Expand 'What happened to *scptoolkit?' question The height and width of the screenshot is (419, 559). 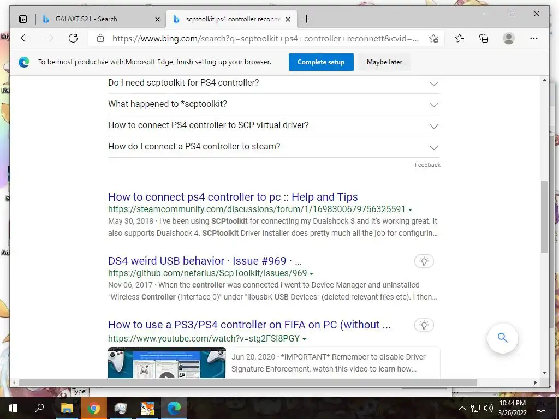tap(274, 104)
